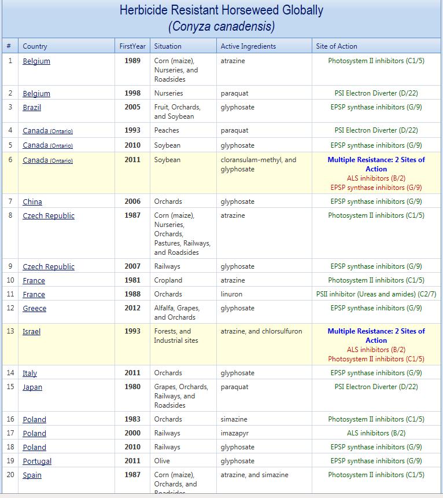
Task: Click the Cropland situation cell
Action: pyautogui.click(x=168, y=280)
